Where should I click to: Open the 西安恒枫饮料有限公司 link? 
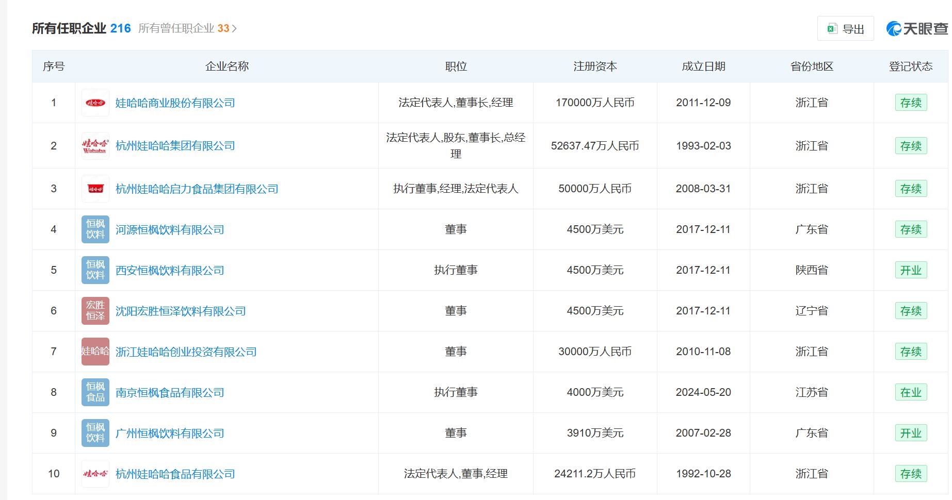click(x=170, y=271)
